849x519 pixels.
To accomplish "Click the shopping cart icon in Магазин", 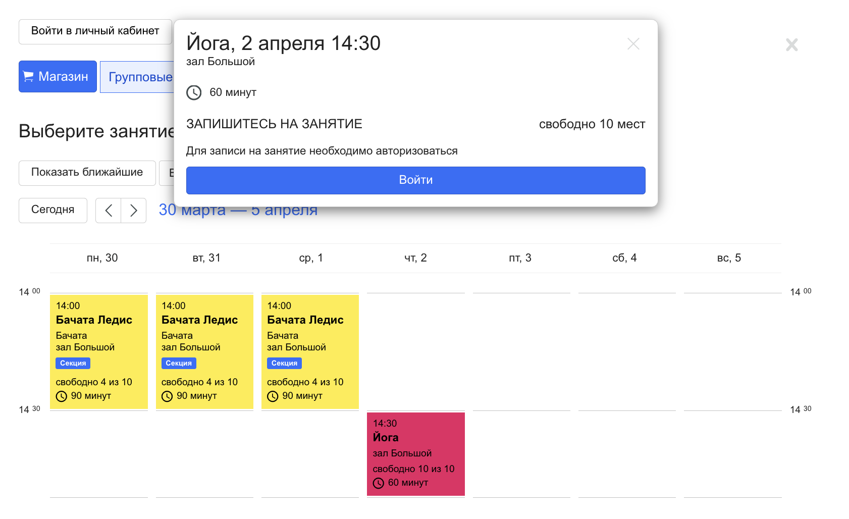I will (29, 77).
